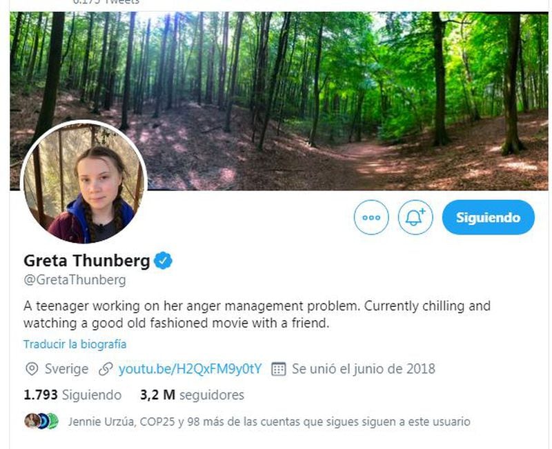This screenshot has height=449, width=552.
Task: Enable notifications with the bell icon
Action: [415, 217]
